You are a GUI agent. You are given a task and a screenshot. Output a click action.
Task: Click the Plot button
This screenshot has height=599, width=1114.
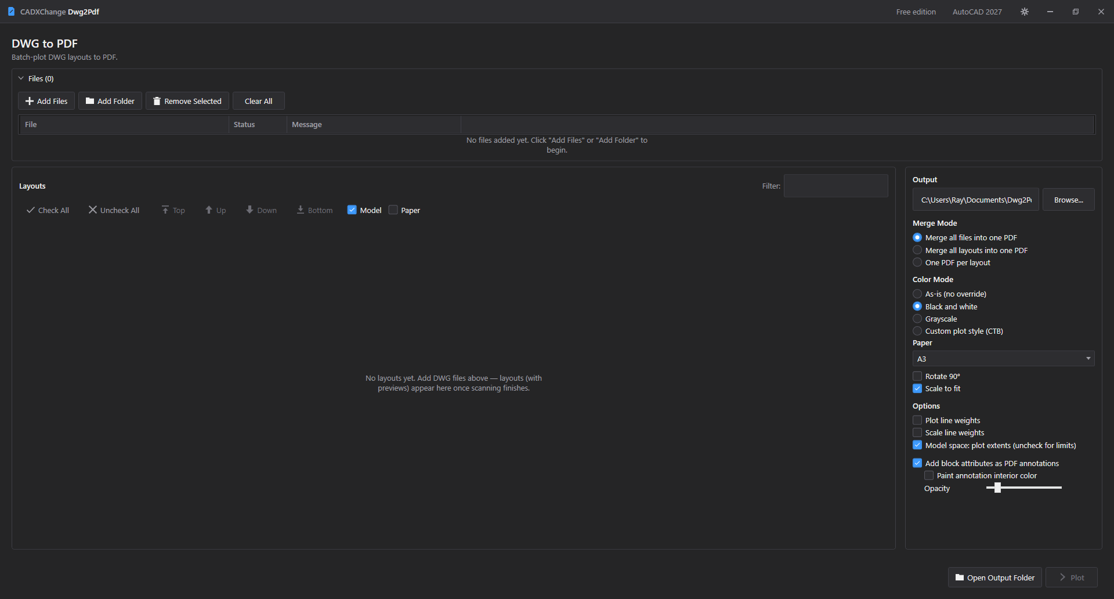pos(1072,578)
